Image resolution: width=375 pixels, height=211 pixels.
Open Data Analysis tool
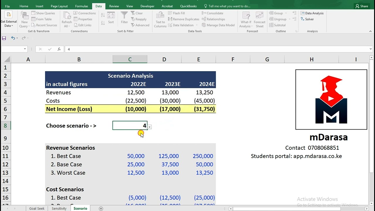tap(312, 13)
